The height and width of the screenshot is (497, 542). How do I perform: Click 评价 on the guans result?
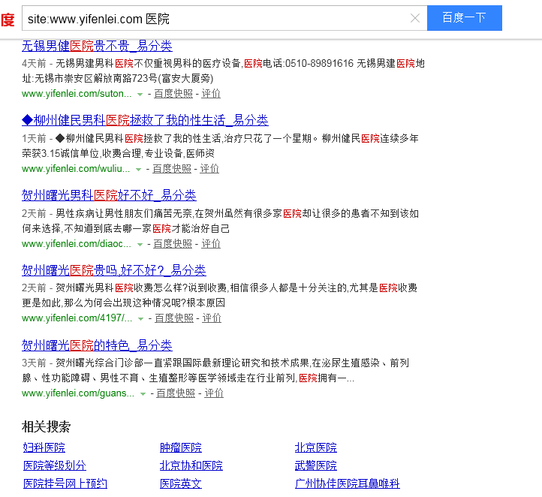[214, 393]
